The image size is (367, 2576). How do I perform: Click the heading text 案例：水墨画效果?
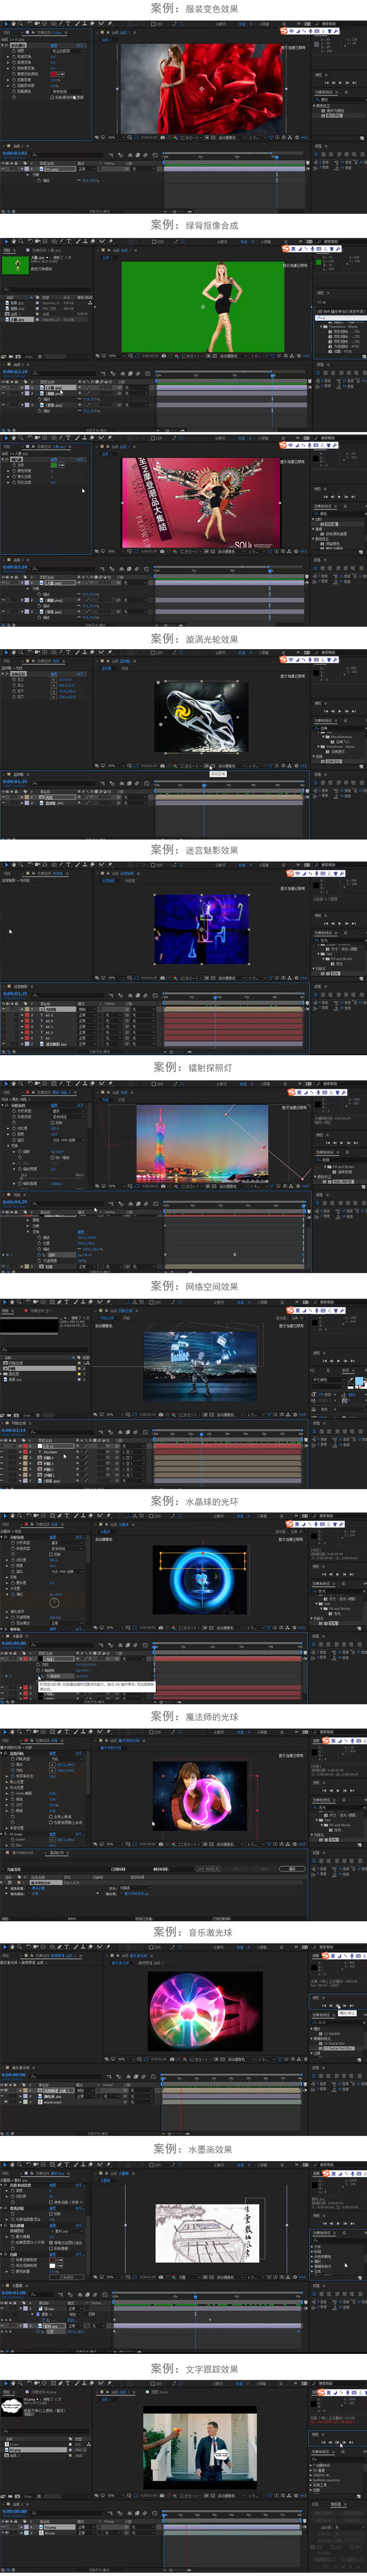click(x=193, y=2149)
